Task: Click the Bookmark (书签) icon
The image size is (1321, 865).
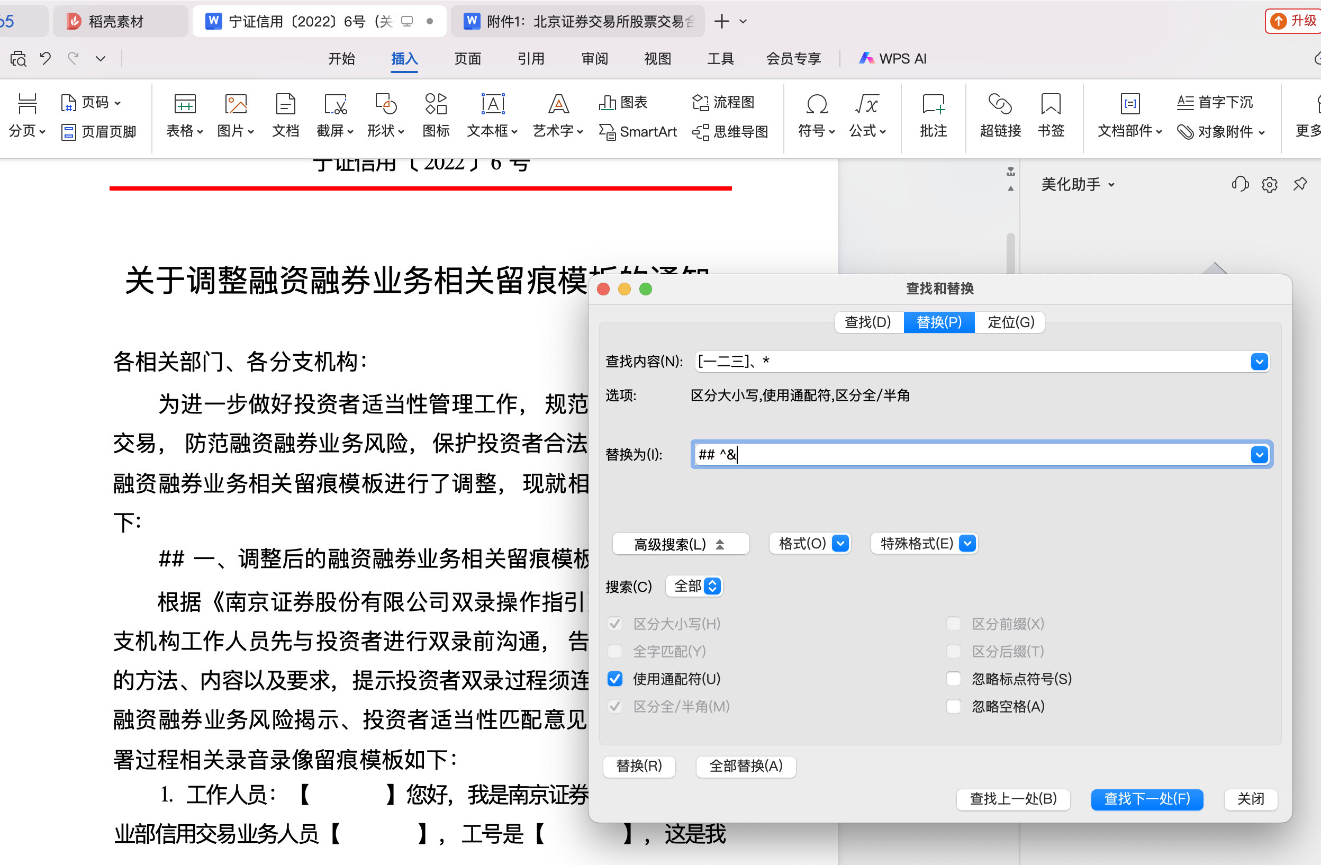Action: pos(1050,114)
